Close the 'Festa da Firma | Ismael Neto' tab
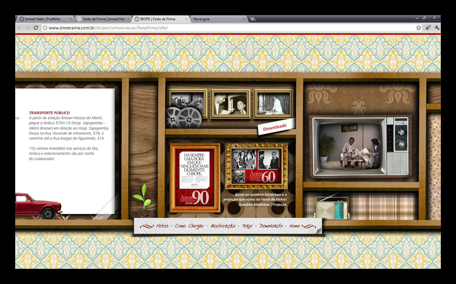This screenshot has width=456, height=284. point(129,19)
